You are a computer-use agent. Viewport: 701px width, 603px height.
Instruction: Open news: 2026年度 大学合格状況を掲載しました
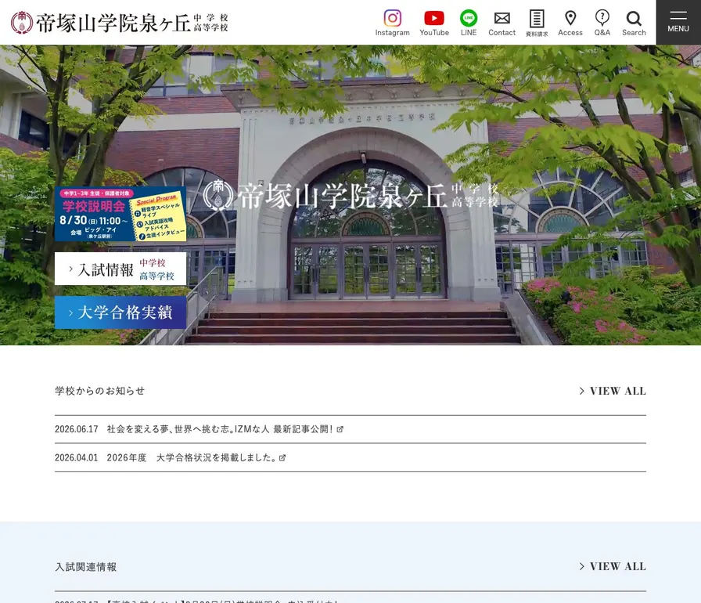coord(192,457)
